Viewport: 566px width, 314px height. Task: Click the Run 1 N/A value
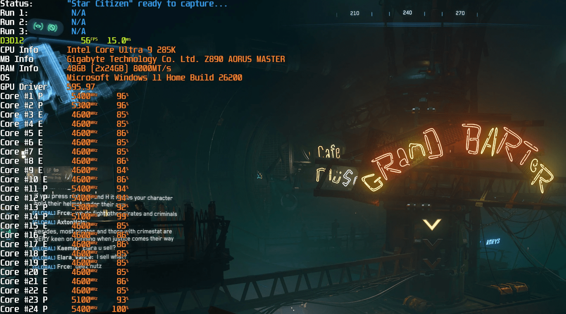[x=78, y=13]
